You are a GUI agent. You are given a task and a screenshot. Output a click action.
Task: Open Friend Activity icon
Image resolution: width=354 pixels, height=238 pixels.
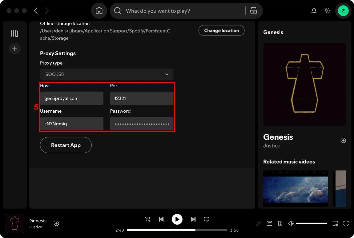(x=327, y=11)
